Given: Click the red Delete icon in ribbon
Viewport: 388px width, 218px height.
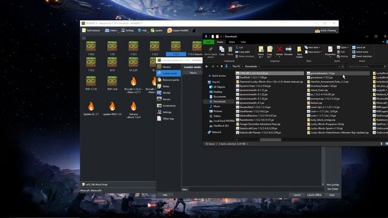Looking at the screenshot, I should 279,51.
